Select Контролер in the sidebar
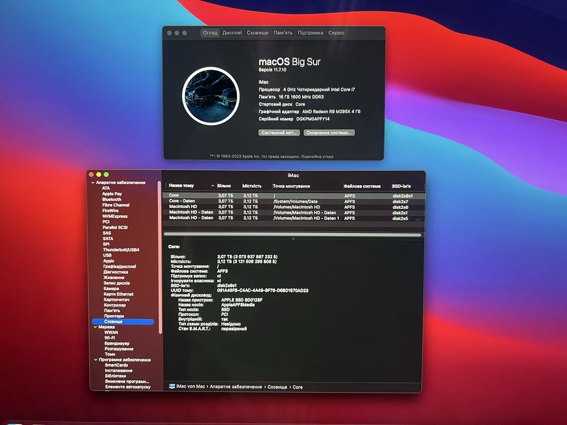Viewport: 567px width, 425px height. (115, 305)
